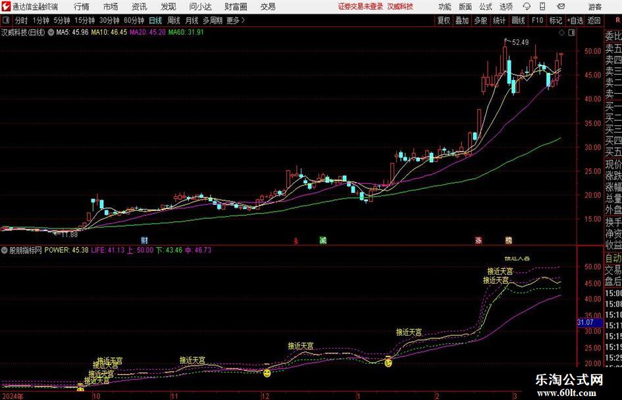The image size is (622, 400).
Task: Click the 汉威科技 stock name in the title bar
Action: (x=400, y=7)
